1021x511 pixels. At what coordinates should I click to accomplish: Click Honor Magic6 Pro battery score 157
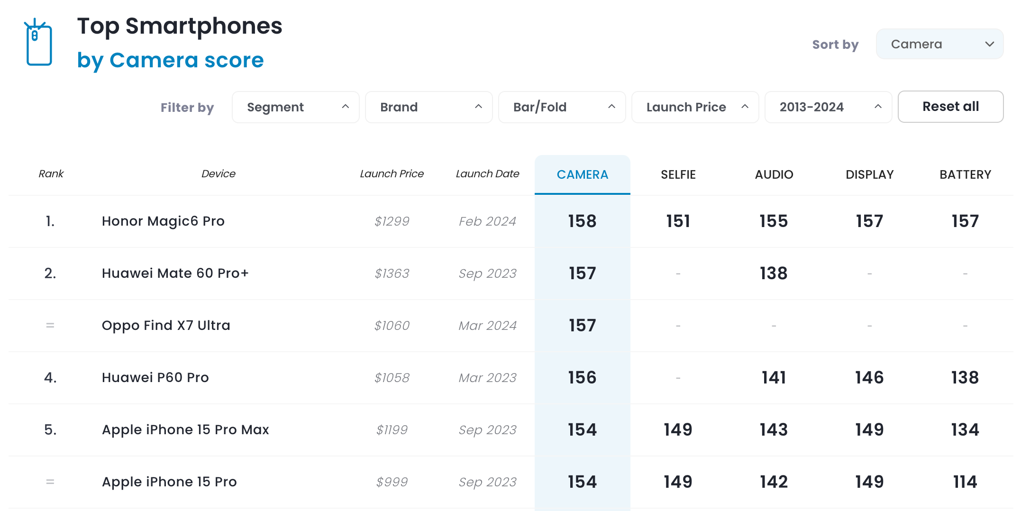pyautogui.click(x=966, y=221)
